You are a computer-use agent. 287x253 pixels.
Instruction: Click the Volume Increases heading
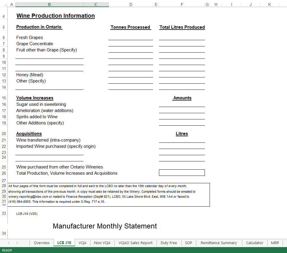coord(35,98)
